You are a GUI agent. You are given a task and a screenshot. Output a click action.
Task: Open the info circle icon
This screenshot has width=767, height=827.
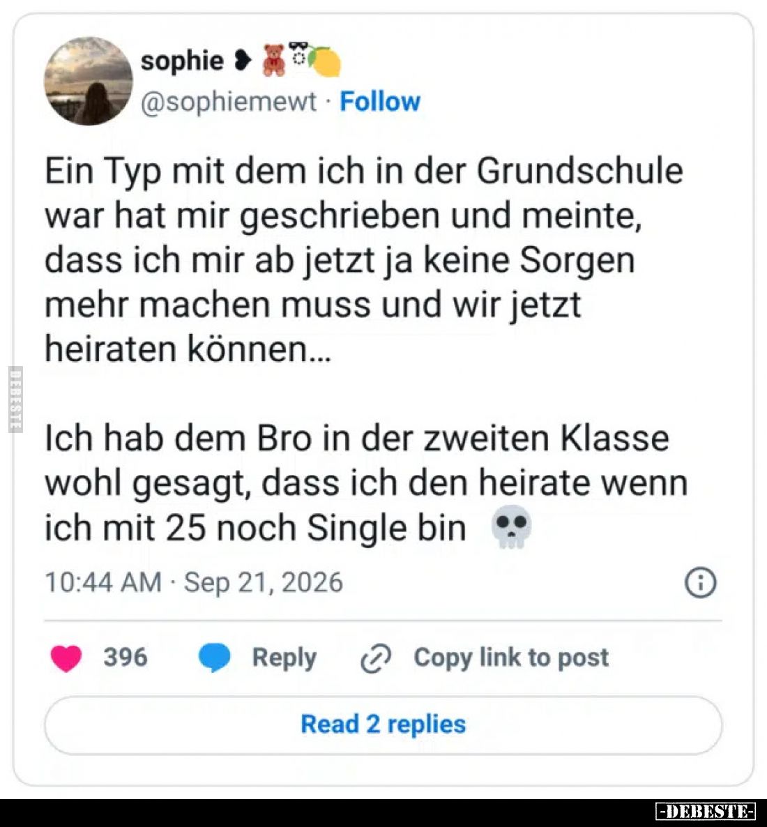coord(701,582)
